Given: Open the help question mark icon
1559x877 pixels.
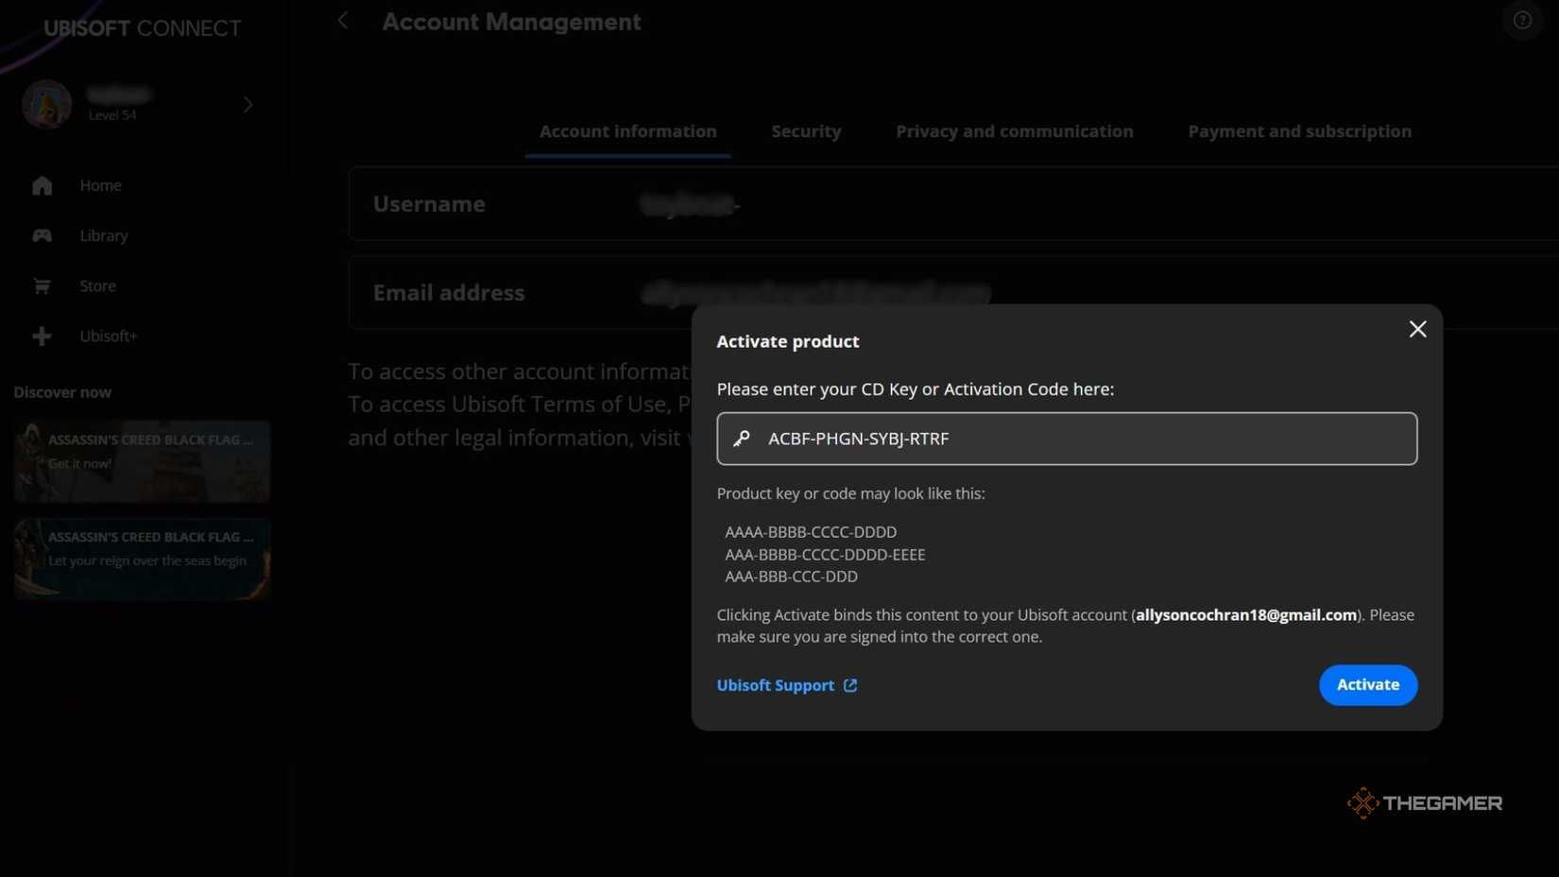Looking at the screenshot, I should click(x=1522, y=20).
